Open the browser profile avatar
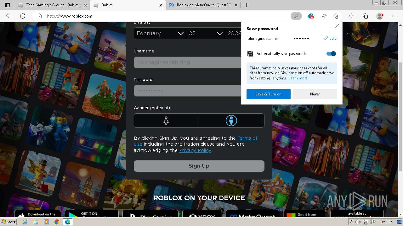 pyautogui.click(x=380, y=16)
